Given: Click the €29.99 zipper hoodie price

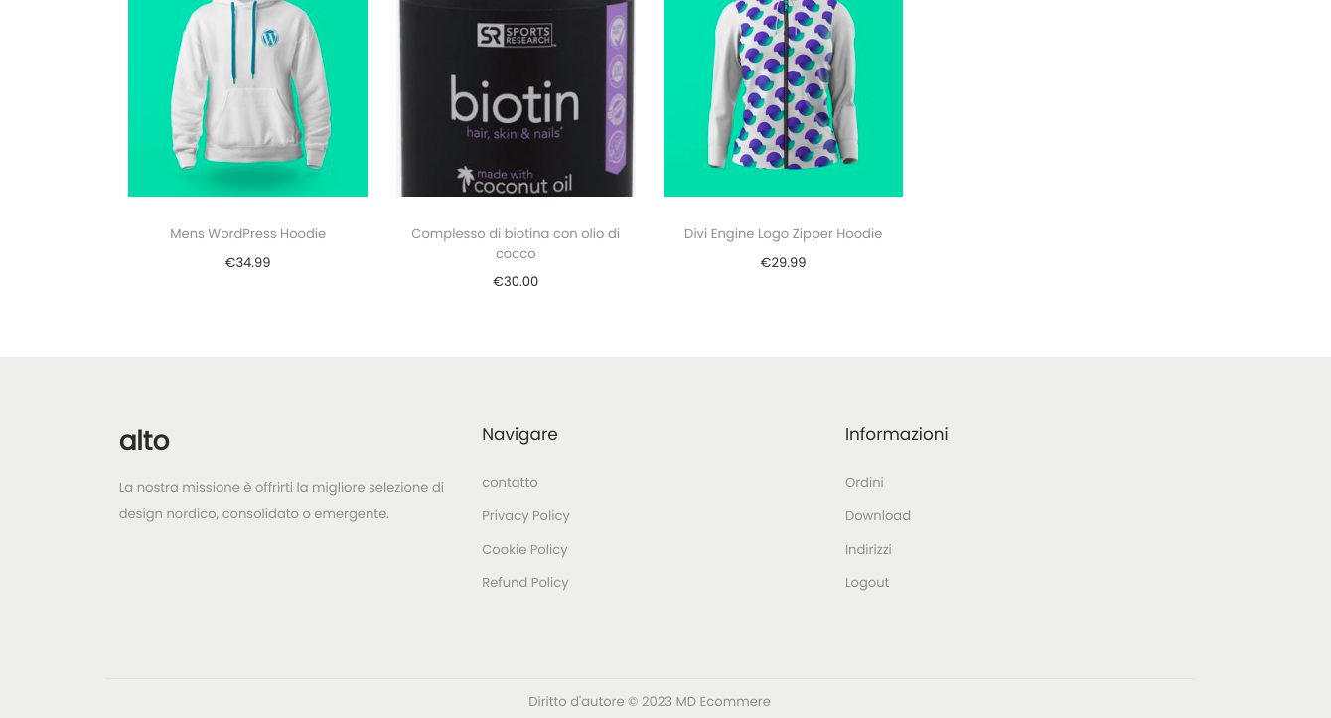Looking at the screenshot, I should [783, 263].
